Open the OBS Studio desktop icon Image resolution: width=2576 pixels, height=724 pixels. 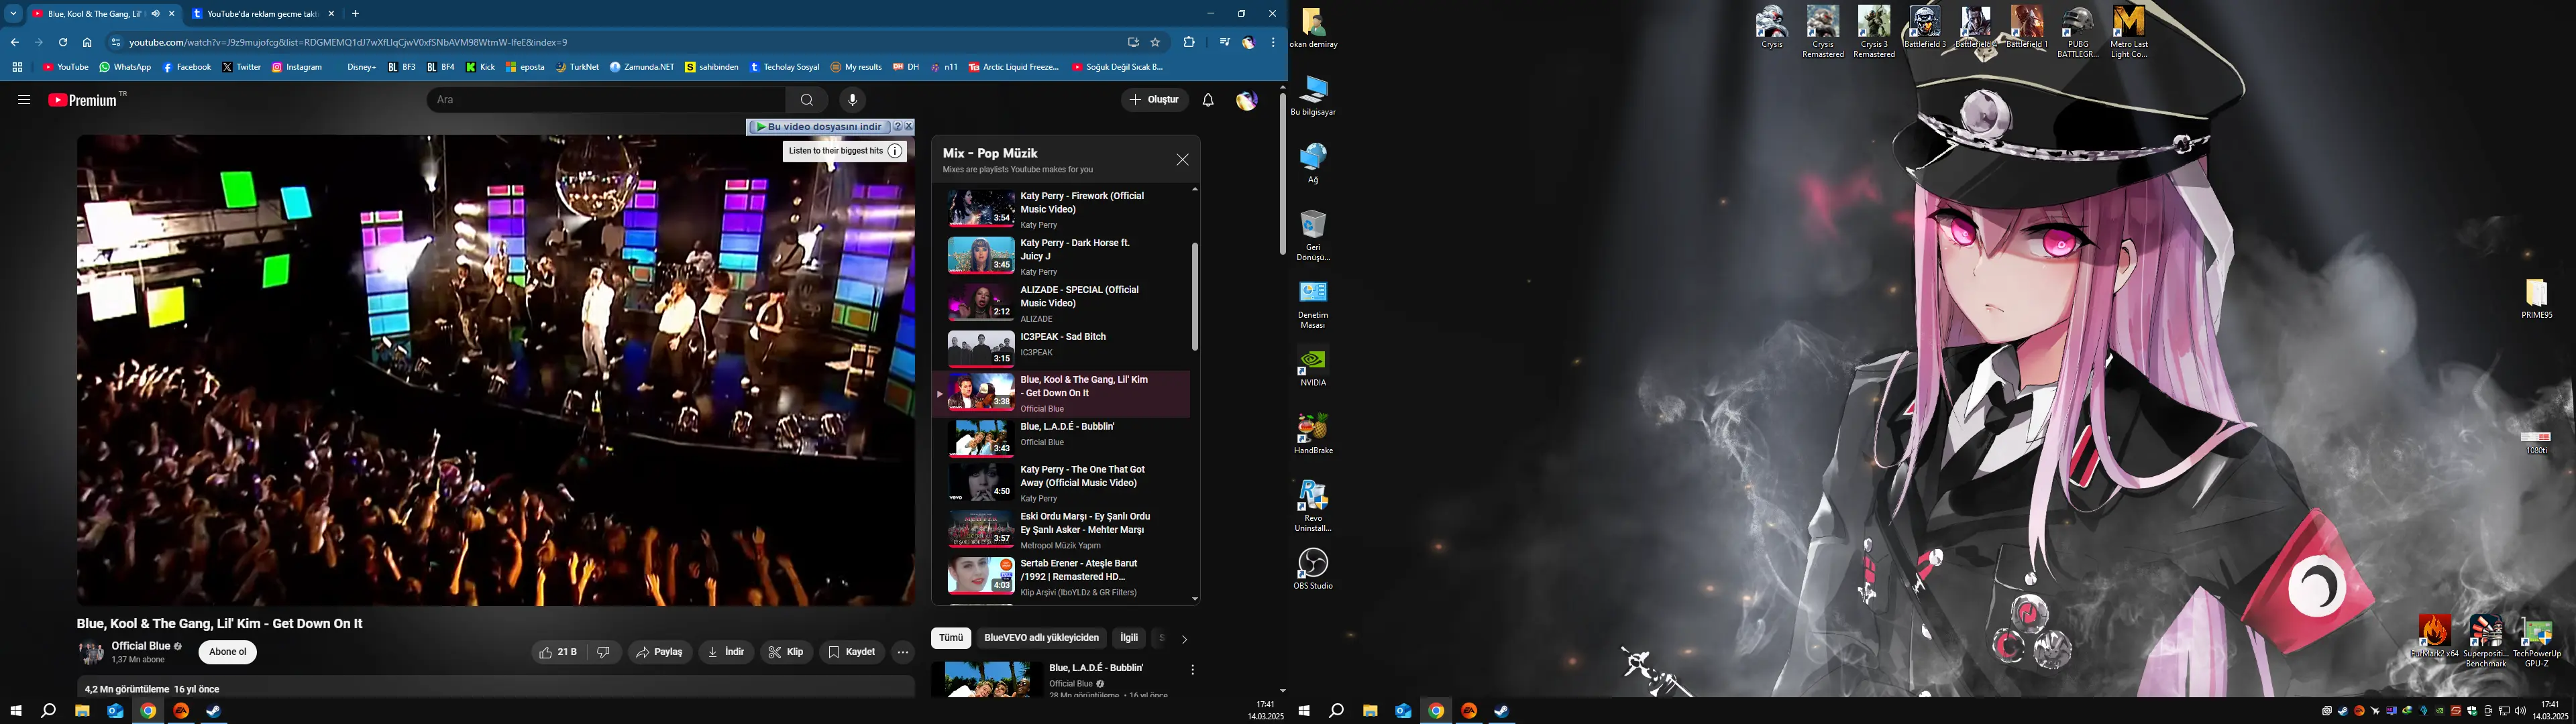1313,568
